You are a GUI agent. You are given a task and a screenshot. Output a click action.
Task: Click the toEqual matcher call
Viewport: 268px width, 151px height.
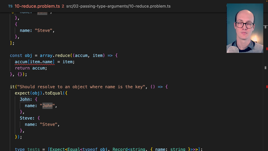[x=54, y=93]
